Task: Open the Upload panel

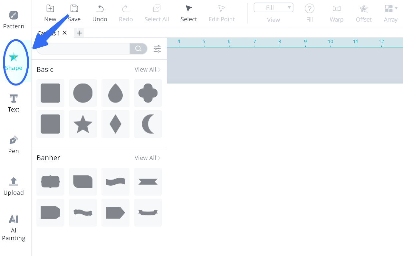Action: coord(14,186)
